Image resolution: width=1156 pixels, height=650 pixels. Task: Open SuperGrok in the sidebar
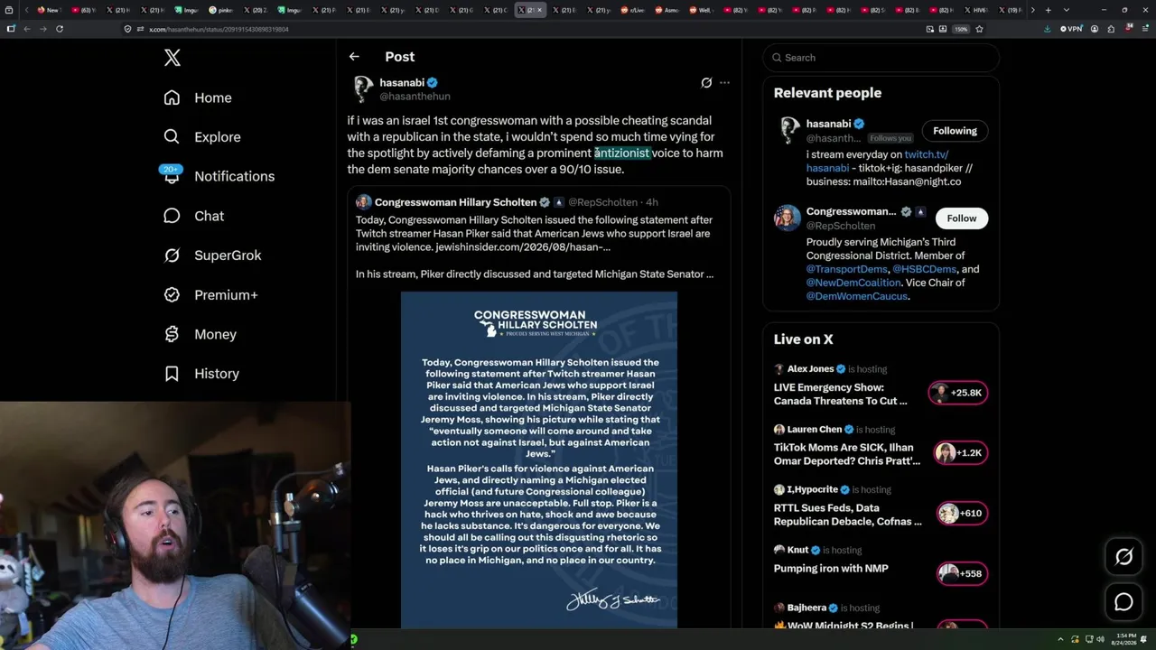(x=212, y=255)
